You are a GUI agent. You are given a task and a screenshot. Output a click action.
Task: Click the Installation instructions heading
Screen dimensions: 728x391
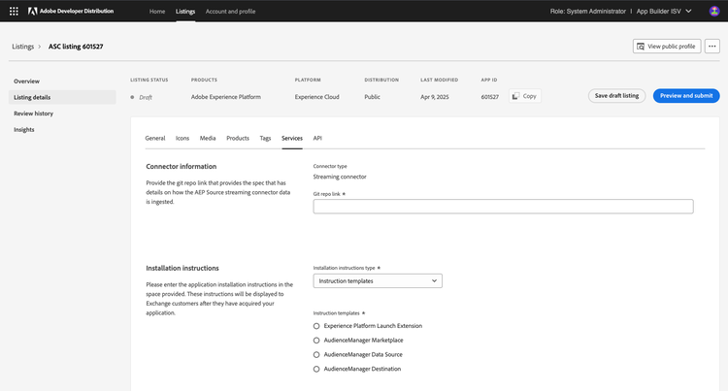coord(182,268)
